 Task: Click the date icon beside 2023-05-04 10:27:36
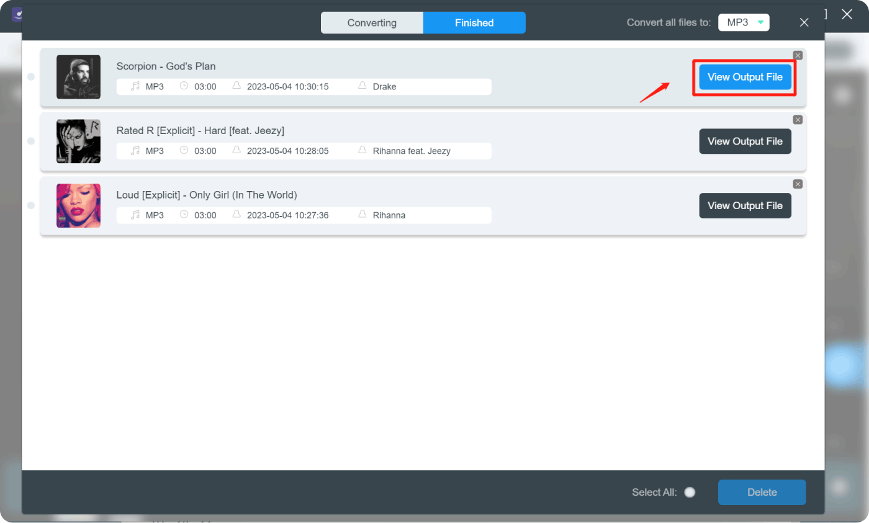coord(236,215)
